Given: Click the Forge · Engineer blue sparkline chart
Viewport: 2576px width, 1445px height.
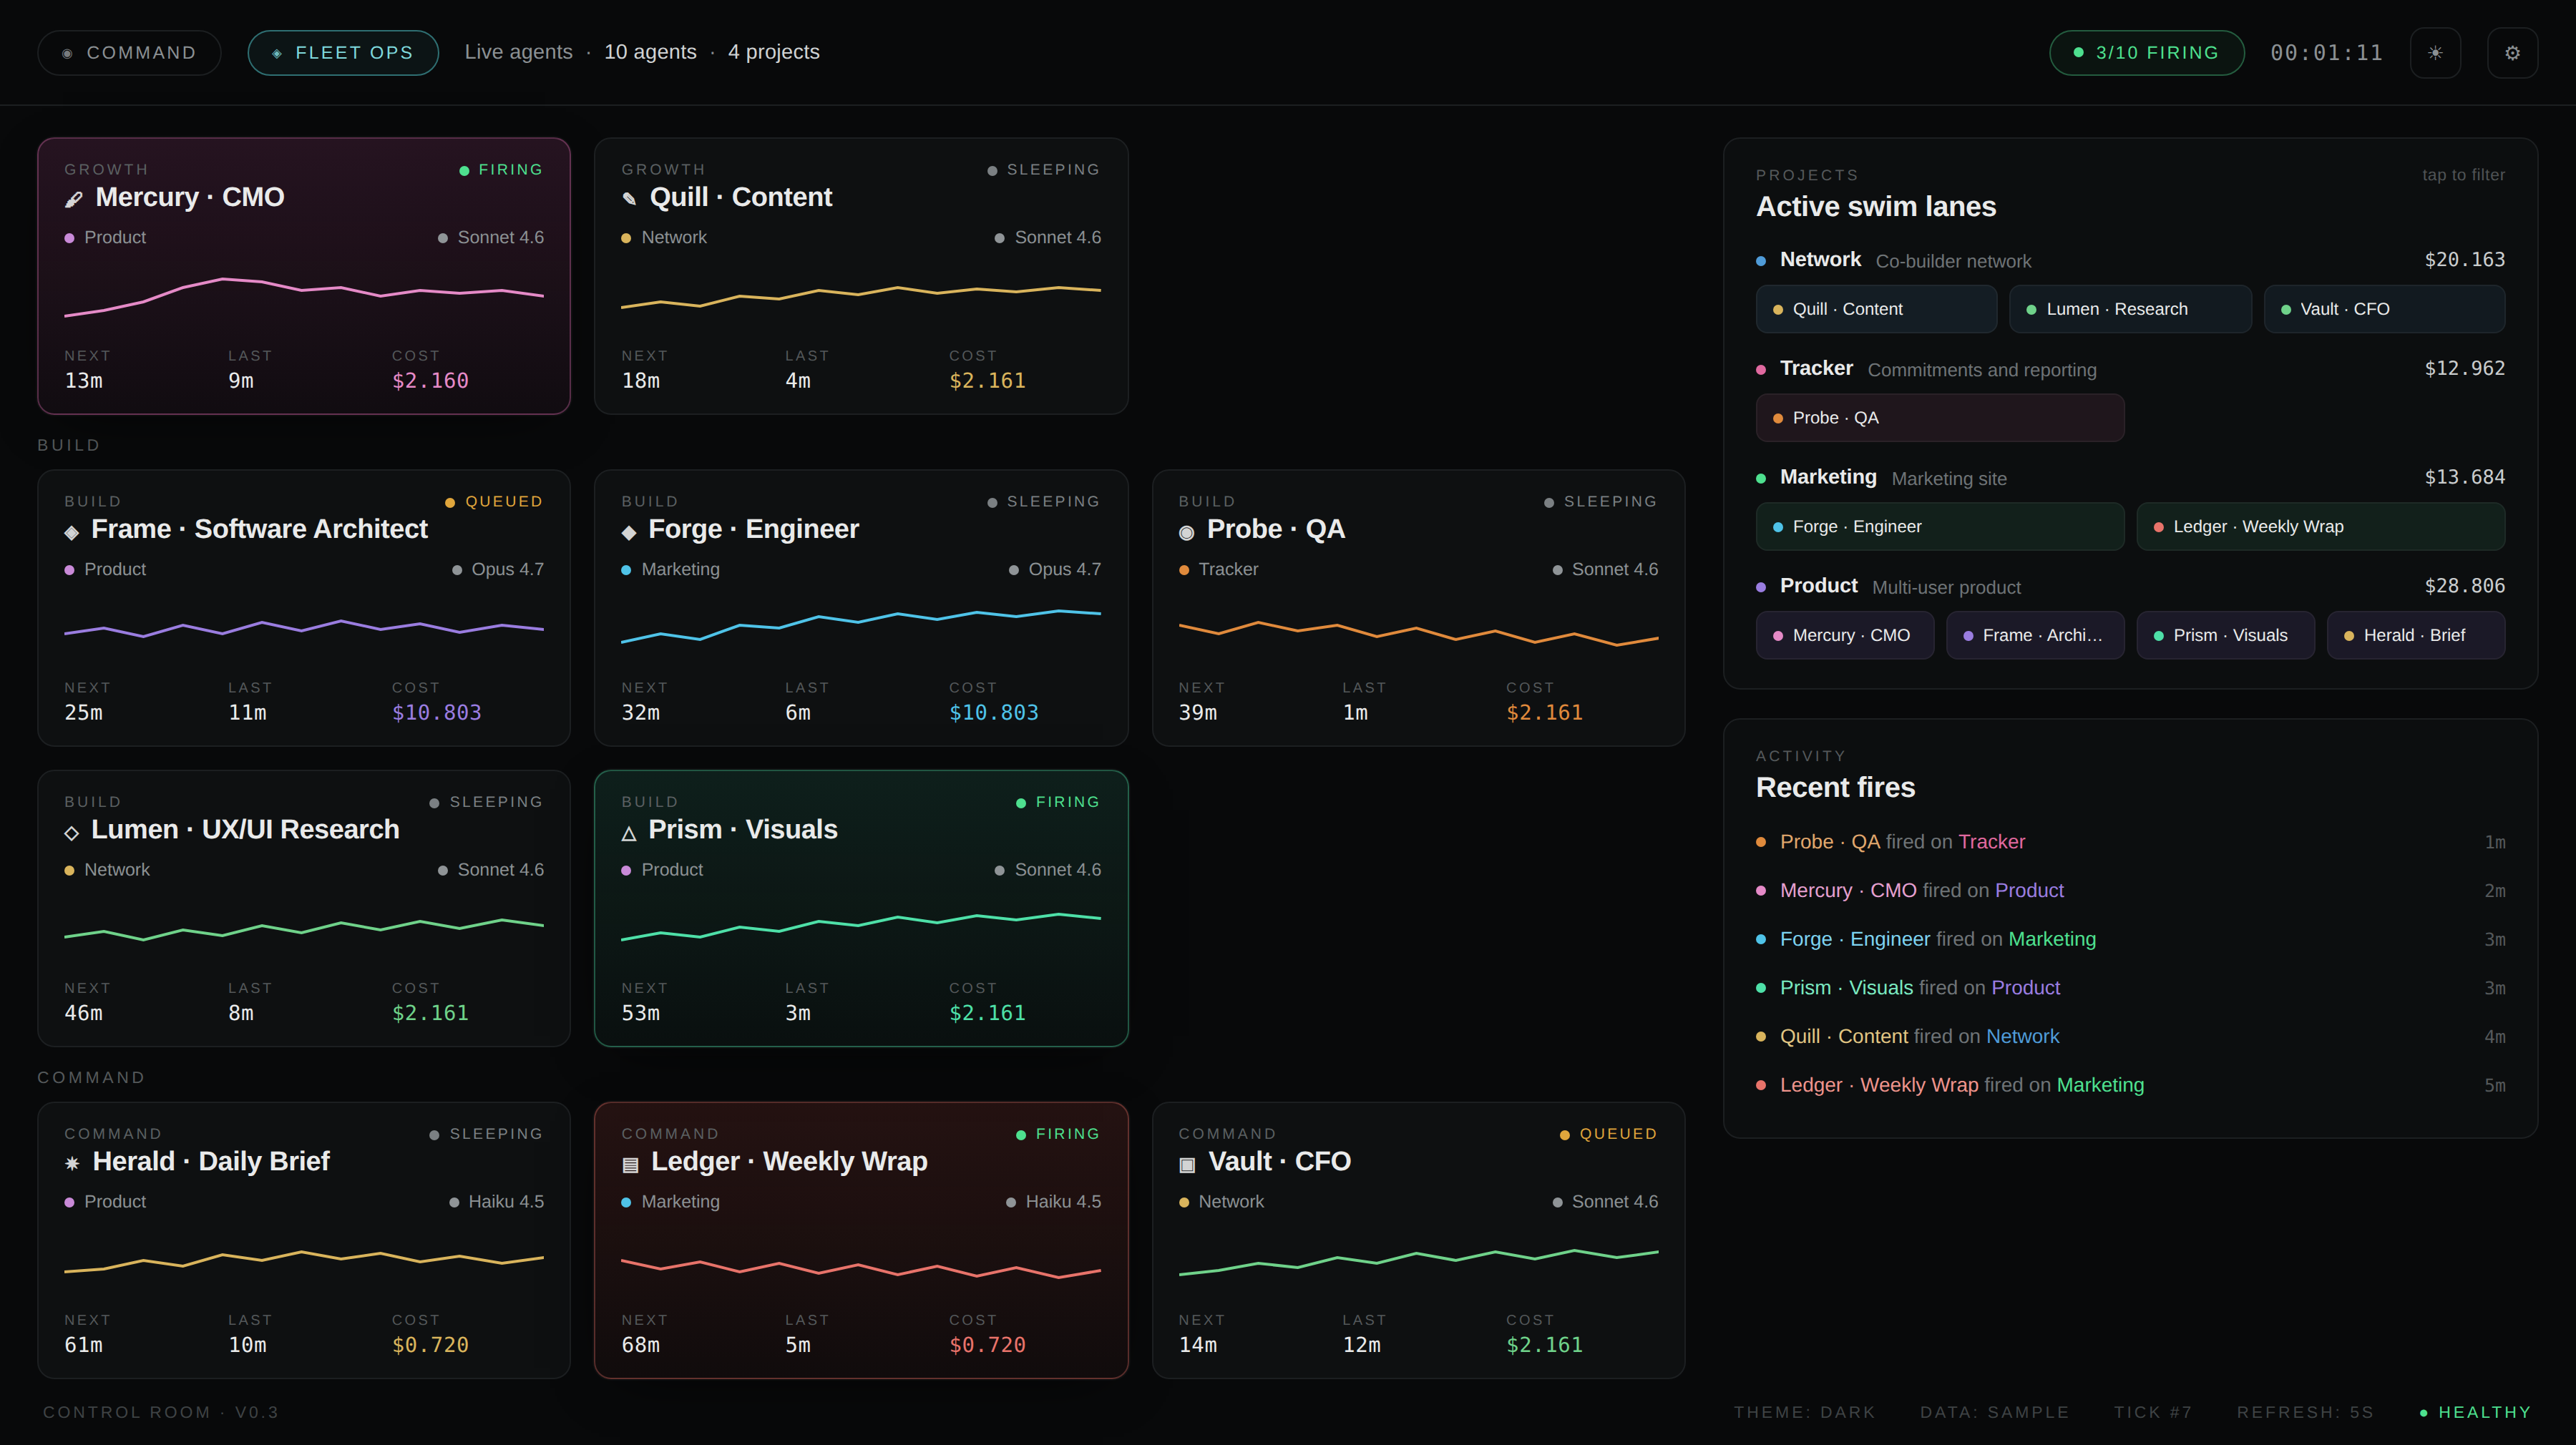Looking at the screenshot, I should (x=861, y=625).
